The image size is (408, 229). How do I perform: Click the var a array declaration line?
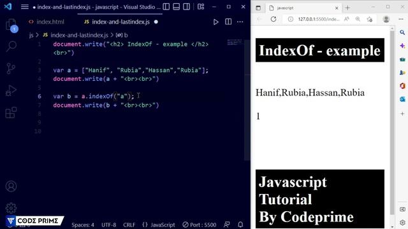tap(131, 70)
